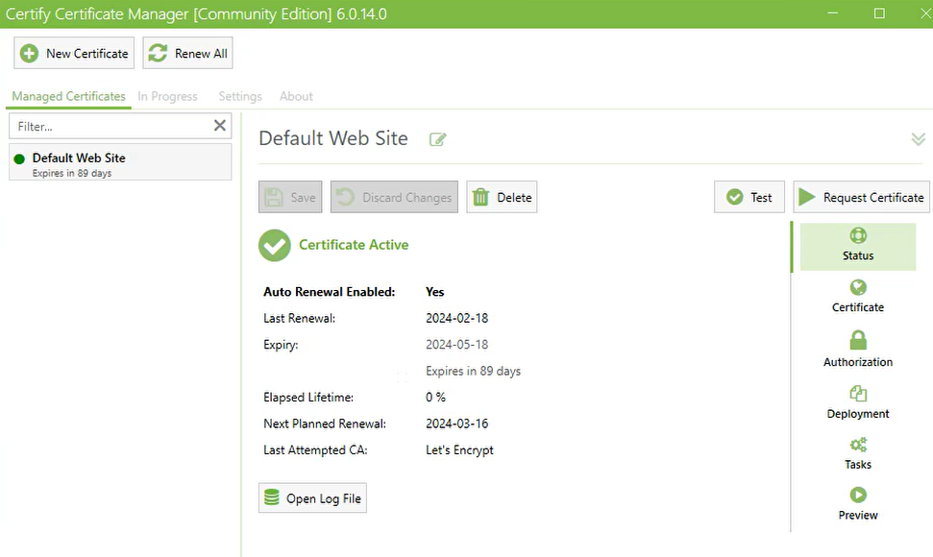Create a New Certificate
Image resolution: width=933 pixels, height=557 pixels.
tap(73, 53)
